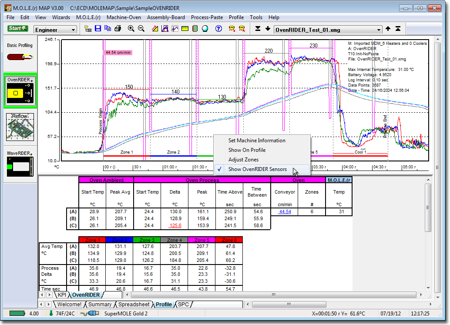The height and width of the screenshot is (325, 450).
Task: Switch to the Welcome! tab
Action: click(x=69, y=305)
